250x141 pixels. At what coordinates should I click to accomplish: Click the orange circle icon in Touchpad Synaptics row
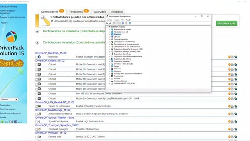pyautogui.click(x=229, y=129)
